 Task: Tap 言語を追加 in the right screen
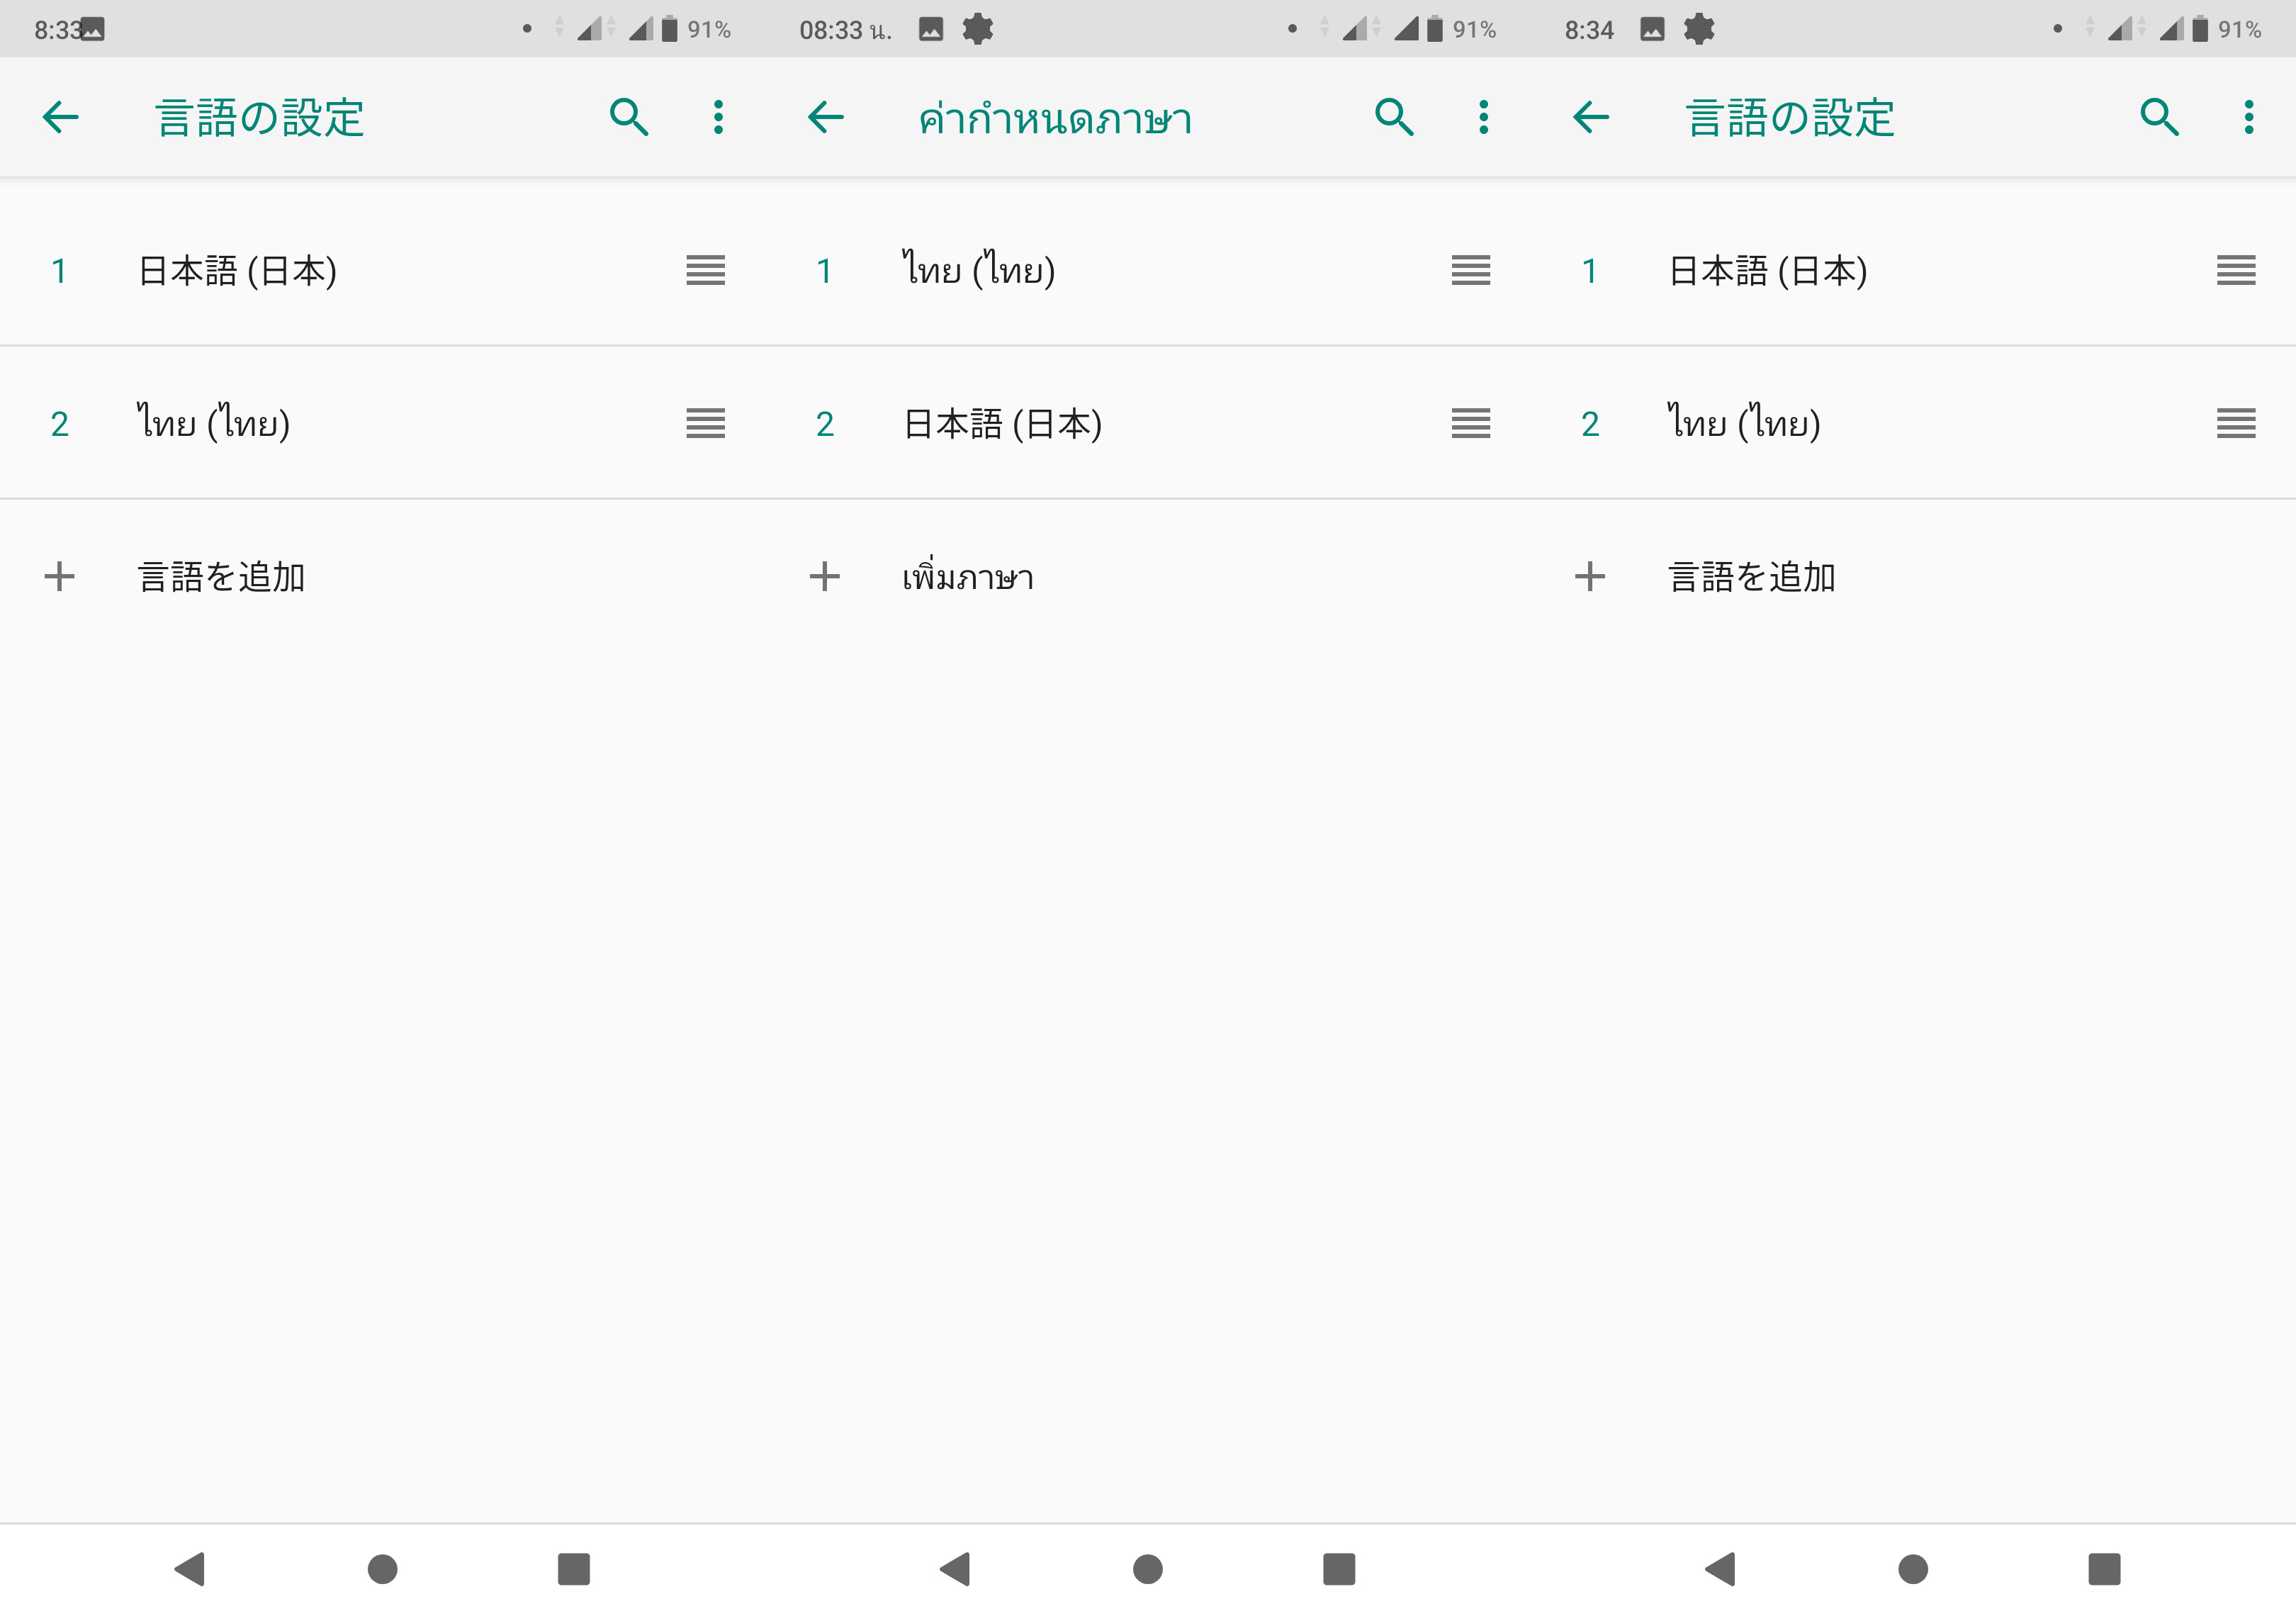click(x=1751, y=577)
